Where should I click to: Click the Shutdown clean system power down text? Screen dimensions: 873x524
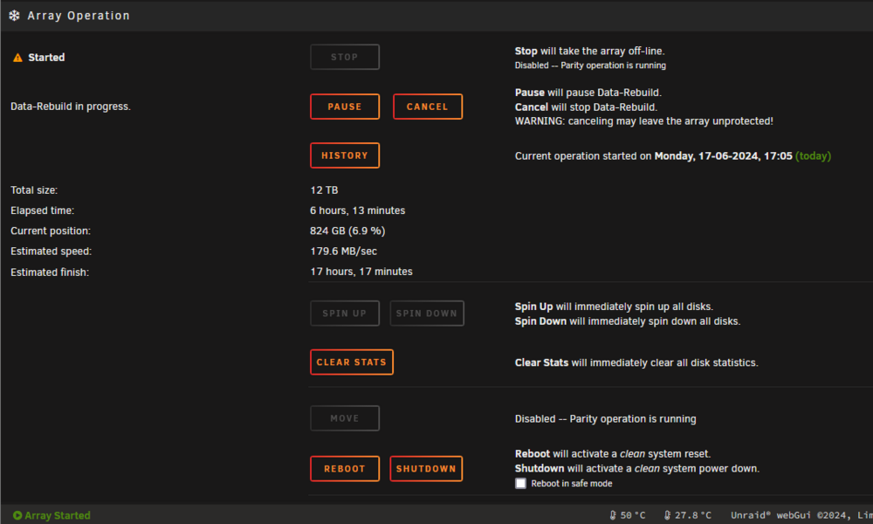(x=637, y=468)
